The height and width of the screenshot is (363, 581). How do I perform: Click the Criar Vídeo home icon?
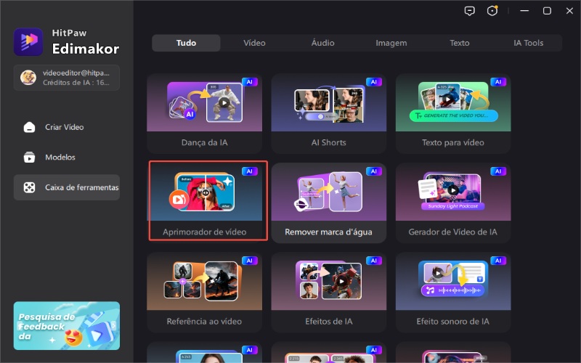(x=29, y=127)
